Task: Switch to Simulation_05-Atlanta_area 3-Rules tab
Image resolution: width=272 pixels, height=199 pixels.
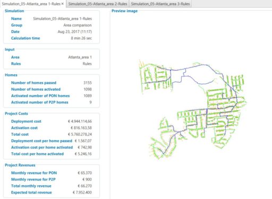Action: [x=160, y=4]
